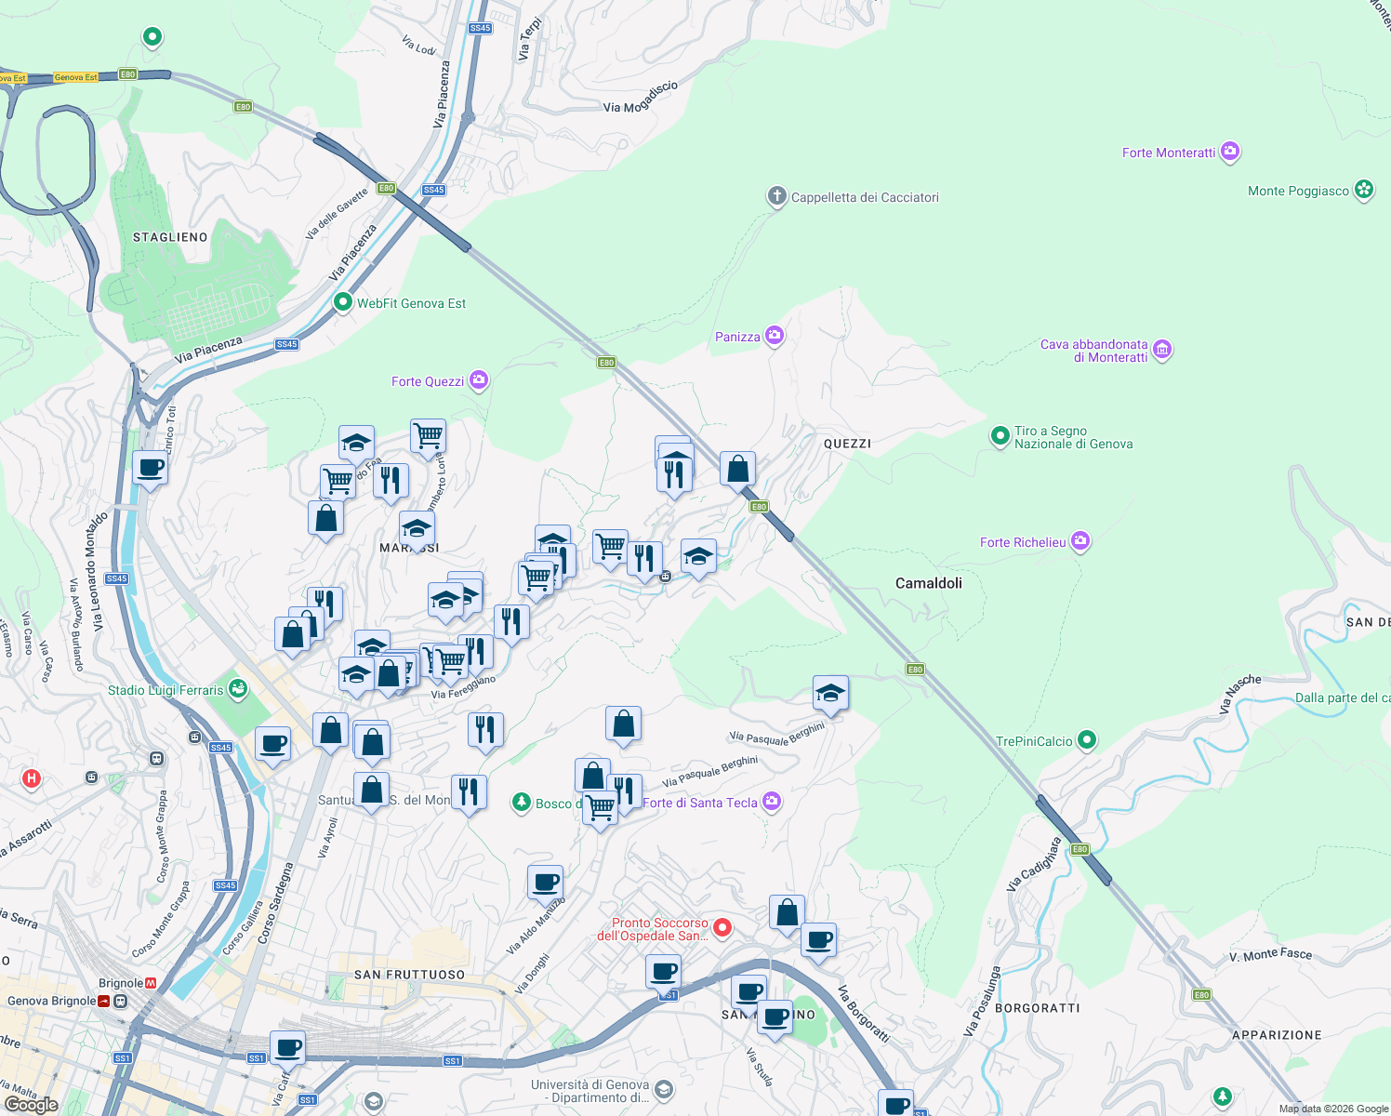This screenshot has width=1391, height=1116.
Task: Click the Pronto Soccorso hospital red marker
Action: [x=723, y=928]
